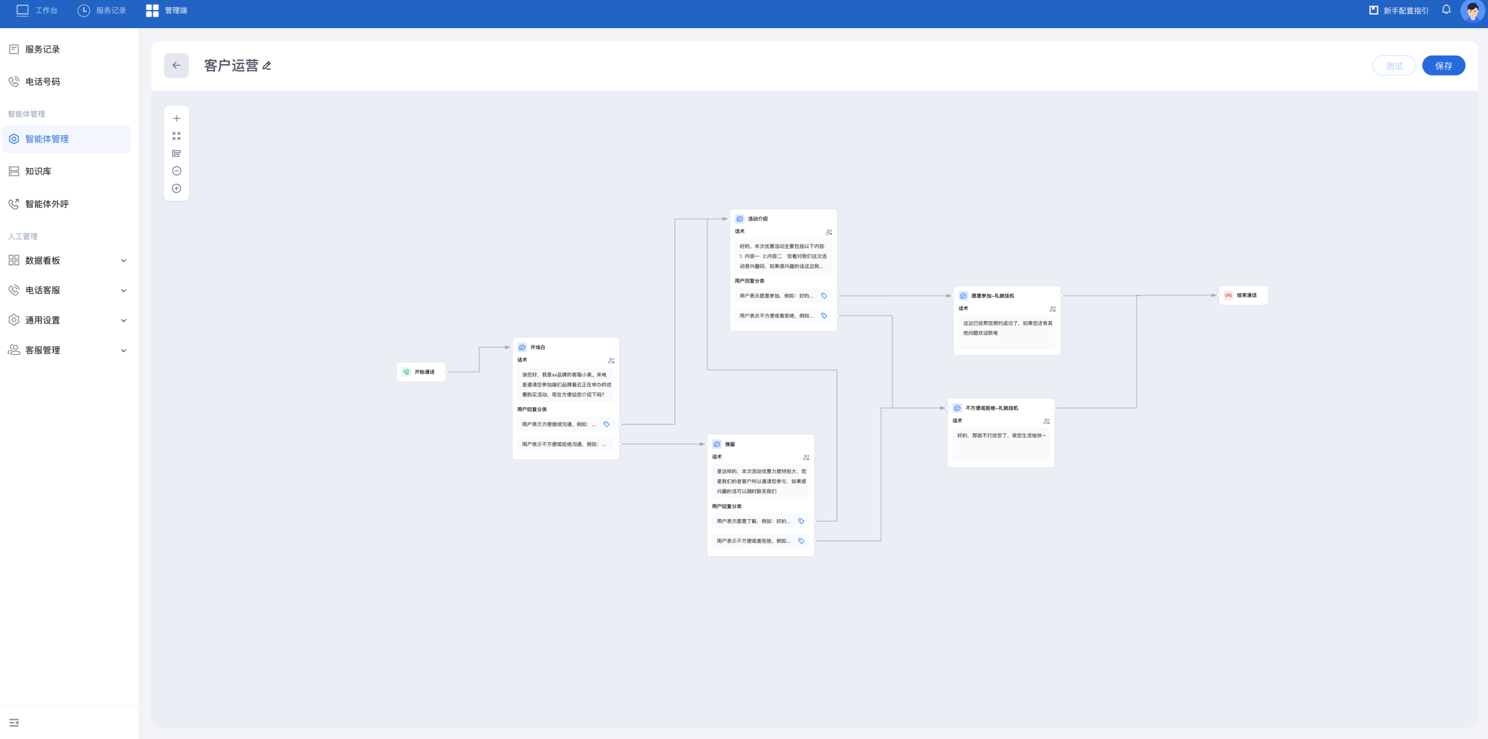Switch to the 工作台 tab
This screenshot has width=1488, height=739.
[37, 10]
